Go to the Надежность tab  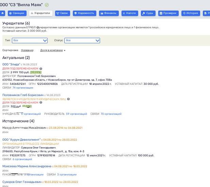84,13
